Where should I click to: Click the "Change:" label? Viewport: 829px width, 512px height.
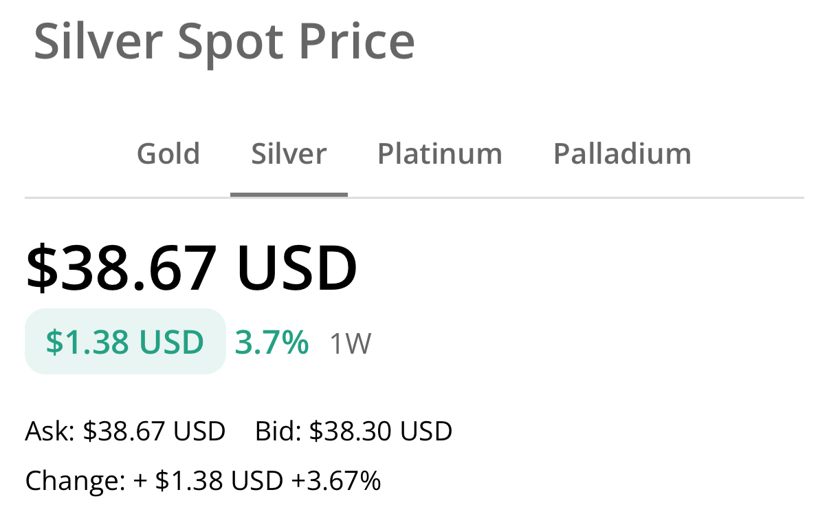pyautogui.click(x=75, y=480)
